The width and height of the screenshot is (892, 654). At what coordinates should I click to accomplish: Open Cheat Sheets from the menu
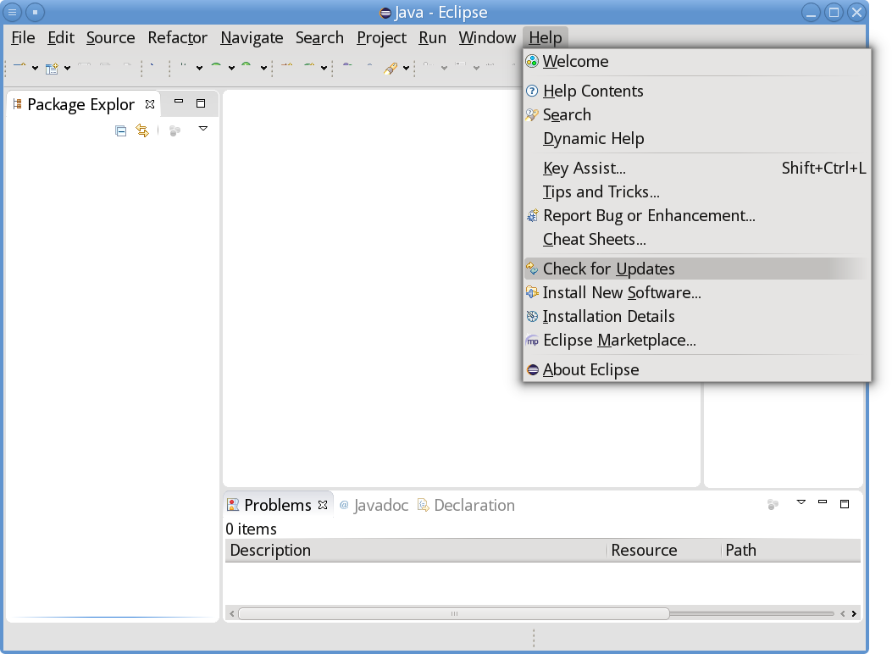(697, 240)
